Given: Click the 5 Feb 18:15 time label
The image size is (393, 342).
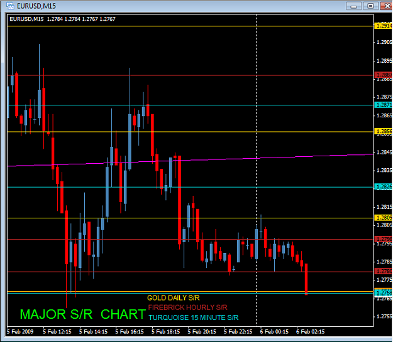Looking at the screenshot, I should 165,332.
